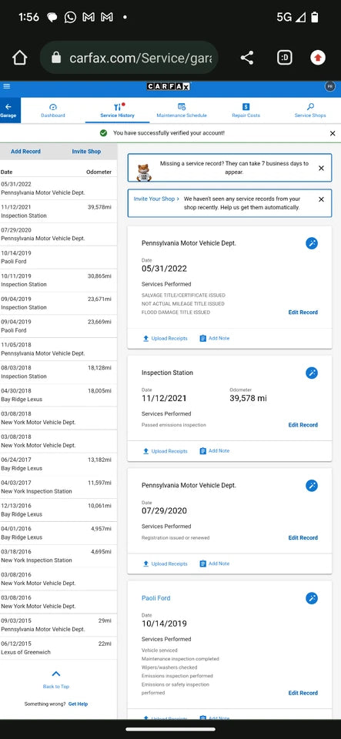
Task: Click the FR profile avatar
Action: click(x=330, y=87)
